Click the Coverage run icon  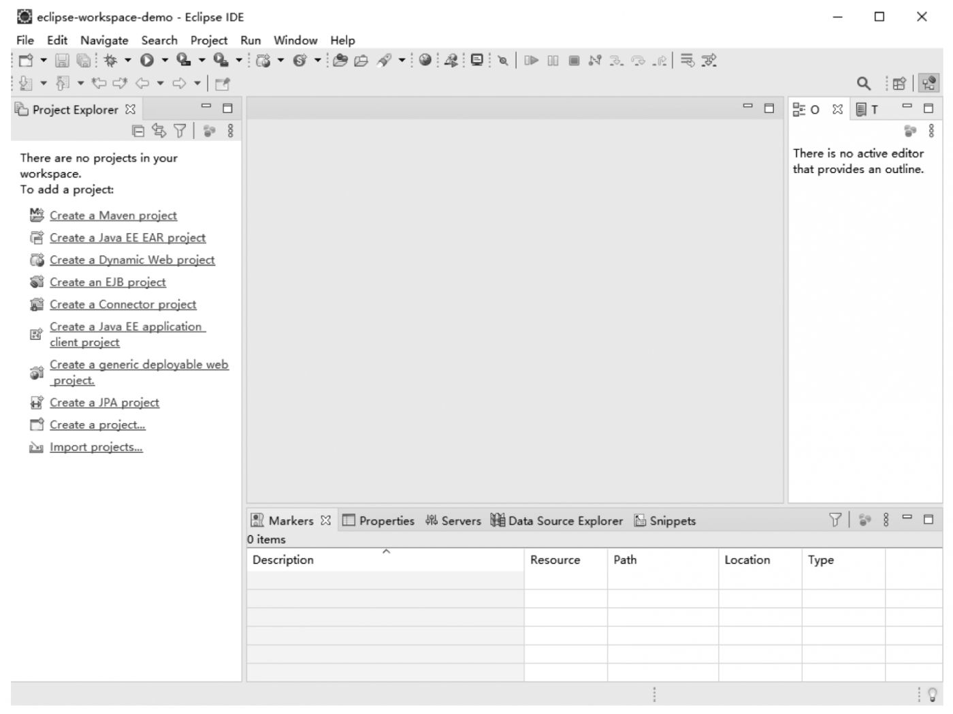coord(184,60)
